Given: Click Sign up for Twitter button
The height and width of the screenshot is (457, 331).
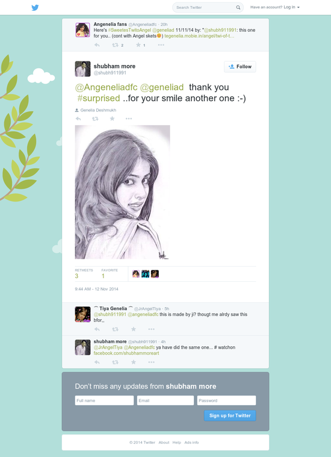Looking at the screenshot, I should tap(230, 415).
